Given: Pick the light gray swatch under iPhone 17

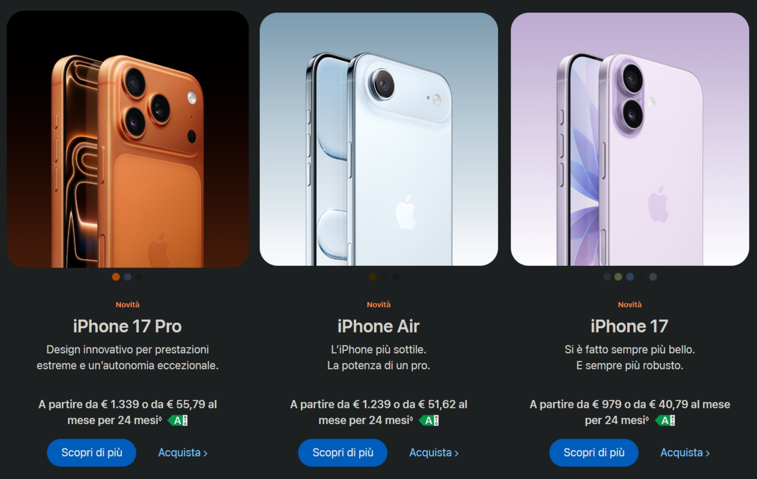Looking at the screenshot, I should pyautogui.click(x=653, y=277).
